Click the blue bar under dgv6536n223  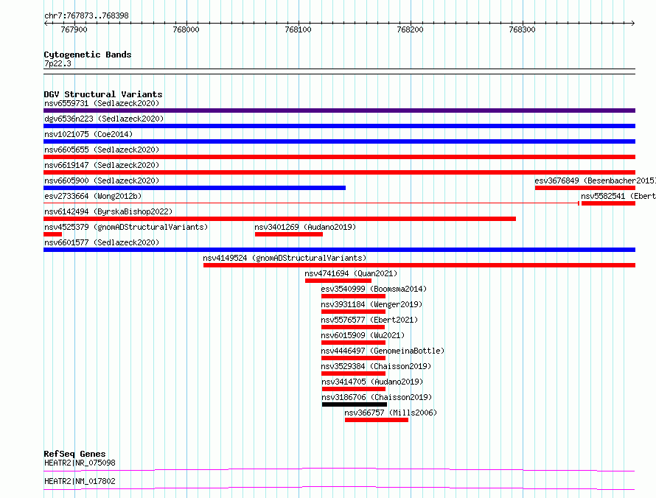pyautogui.click(x=339, y=126)
